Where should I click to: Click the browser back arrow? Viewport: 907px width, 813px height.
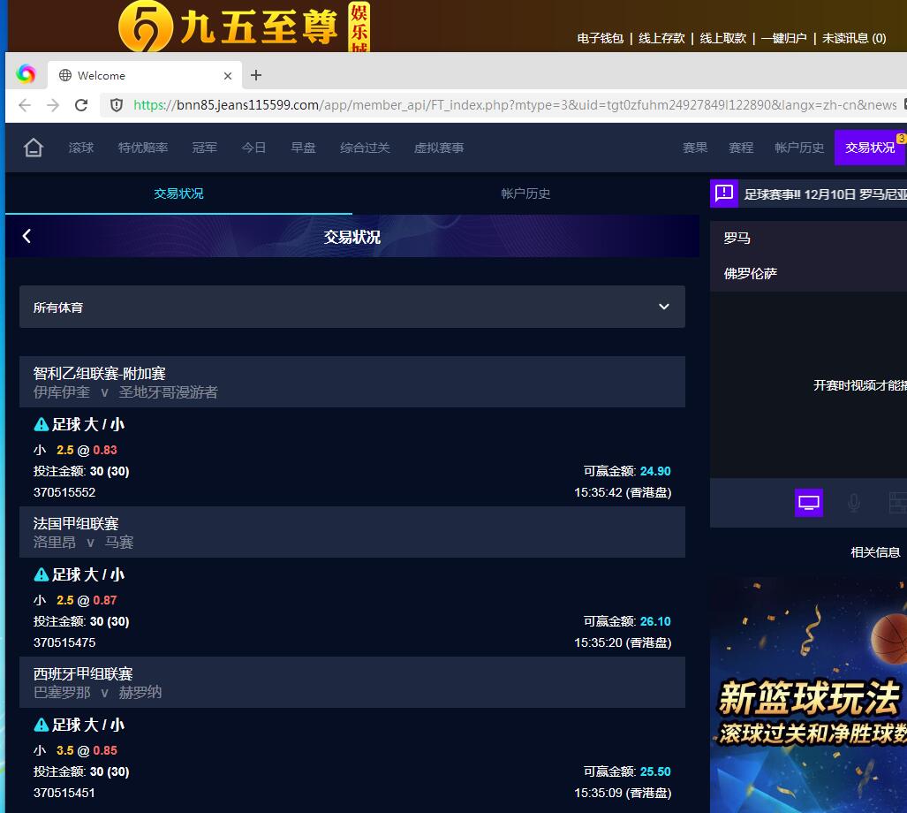[x=25, y=105]
